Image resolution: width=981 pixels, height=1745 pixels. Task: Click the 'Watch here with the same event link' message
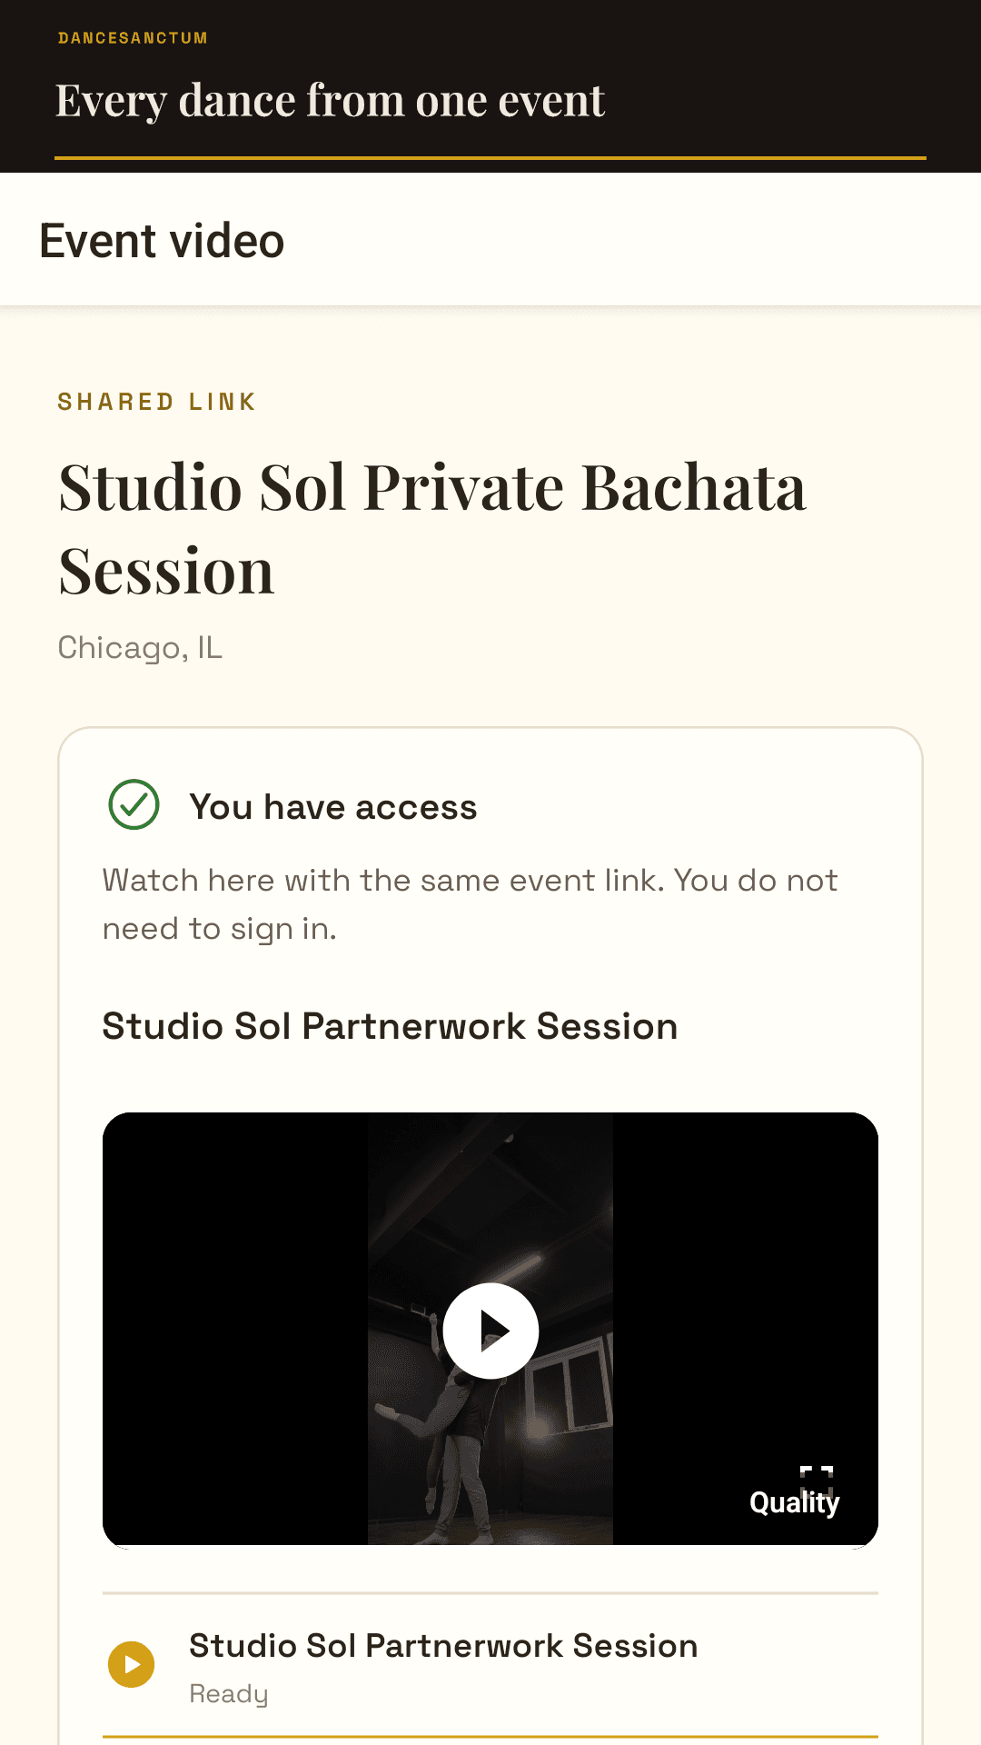(470, 904)
